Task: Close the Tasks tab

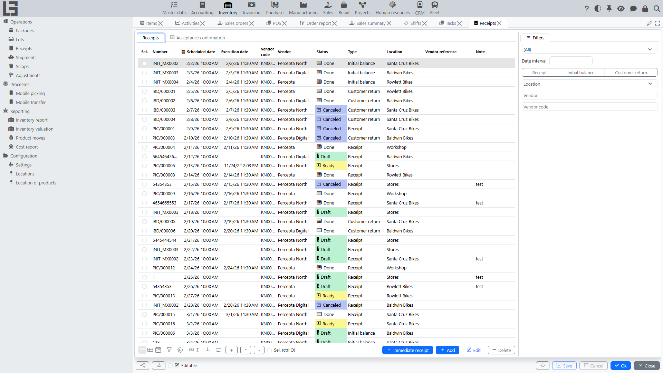Action: pyautogui.click(x=459, y=23)
